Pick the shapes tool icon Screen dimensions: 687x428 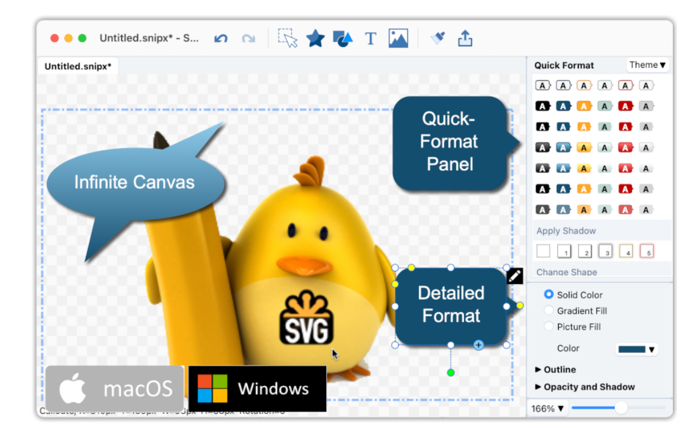343,38
